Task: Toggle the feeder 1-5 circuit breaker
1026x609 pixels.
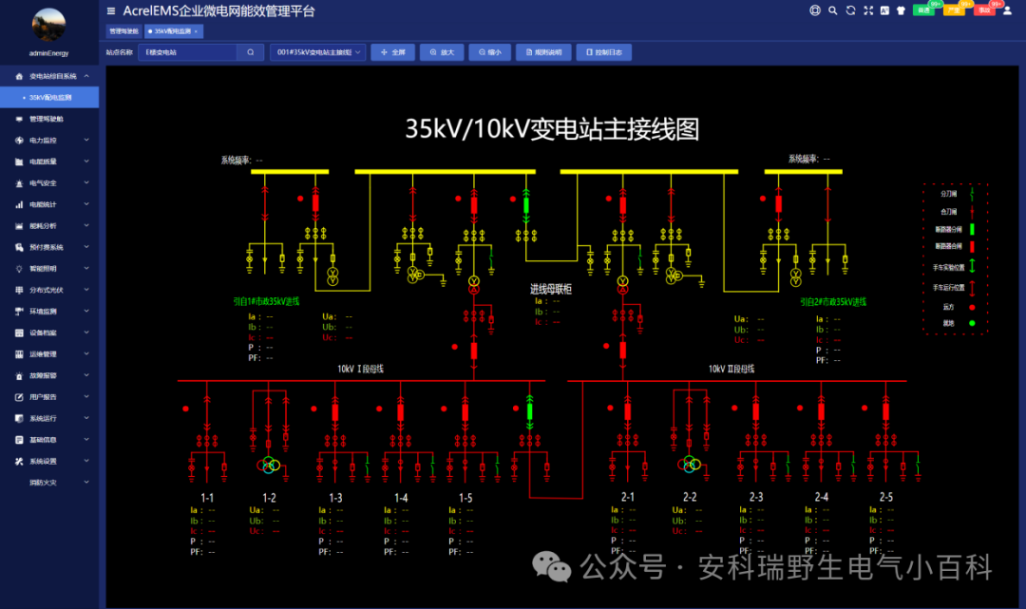Action: 465,412
